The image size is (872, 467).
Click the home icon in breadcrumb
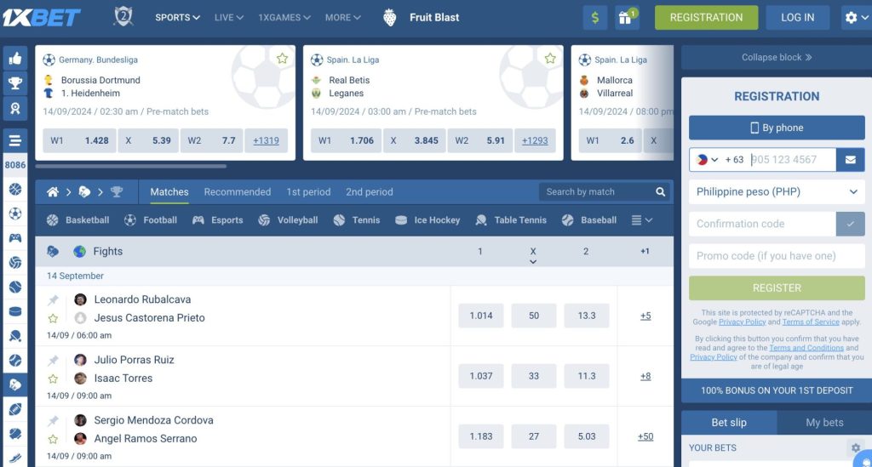pyautogui.click(x=53, y=192)
